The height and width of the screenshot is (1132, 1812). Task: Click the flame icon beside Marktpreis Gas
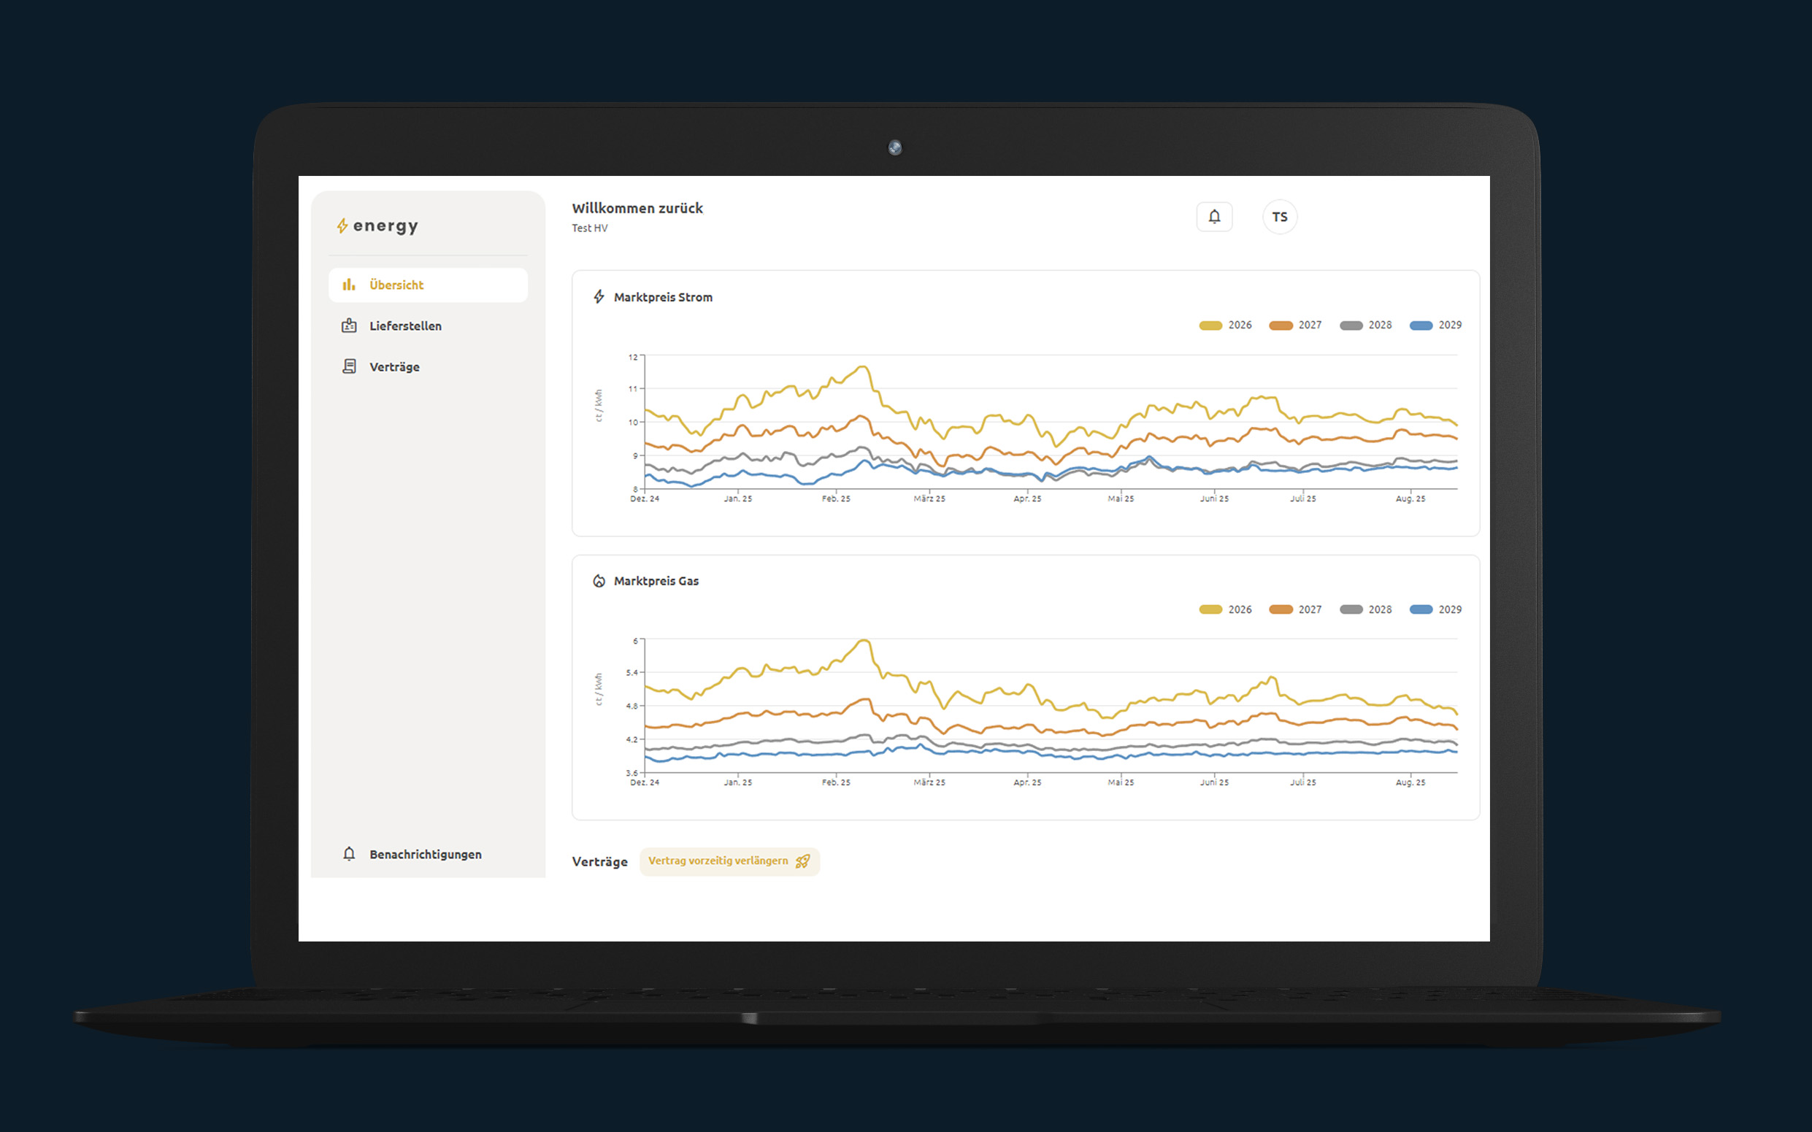click(599, 581)
